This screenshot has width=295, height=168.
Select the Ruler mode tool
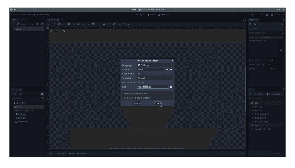tap(83, 24)
